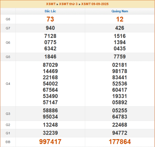
Task: Select the G2 number 13248
Action: point(50,125)
